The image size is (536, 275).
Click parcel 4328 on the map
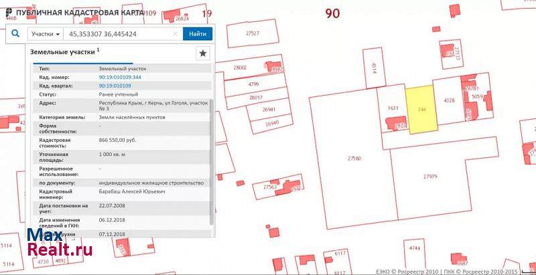(x=449, y=100)
